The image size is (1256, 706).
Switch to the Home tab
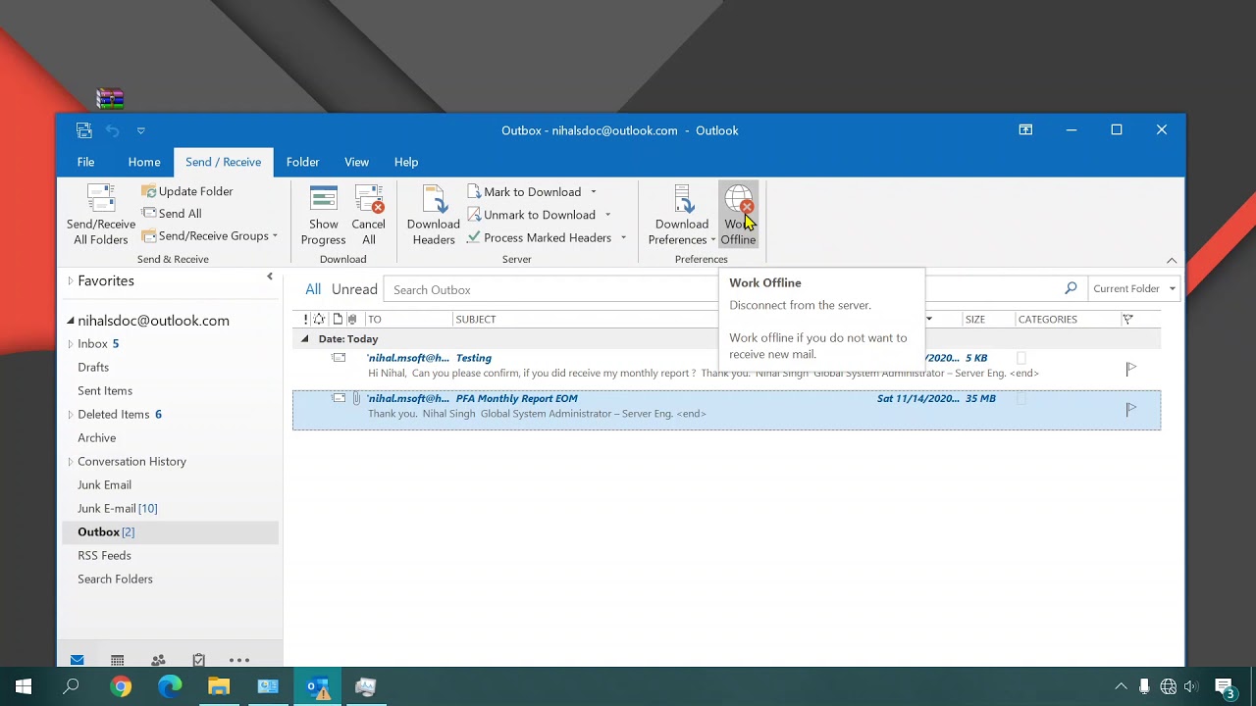click(144, 162)
